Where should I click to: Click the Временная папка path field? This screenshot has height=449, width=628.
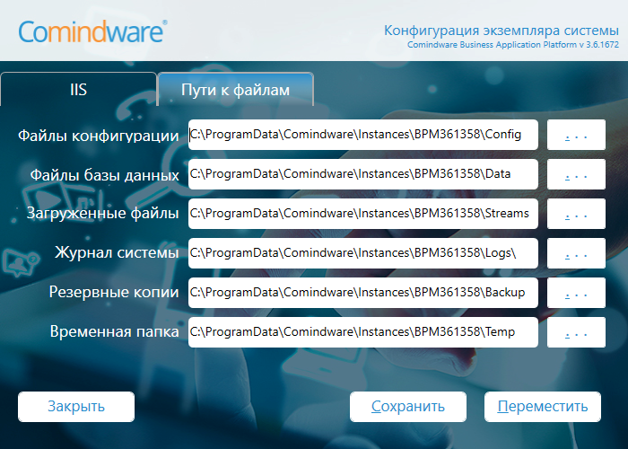[362, 332]
